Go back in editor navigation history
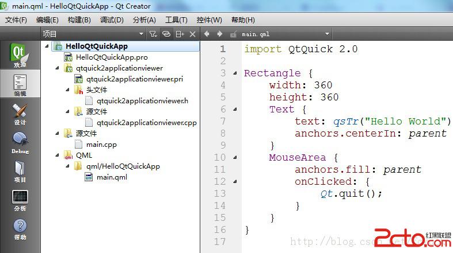Screen dimensions: 453x253 pos(207,34)
